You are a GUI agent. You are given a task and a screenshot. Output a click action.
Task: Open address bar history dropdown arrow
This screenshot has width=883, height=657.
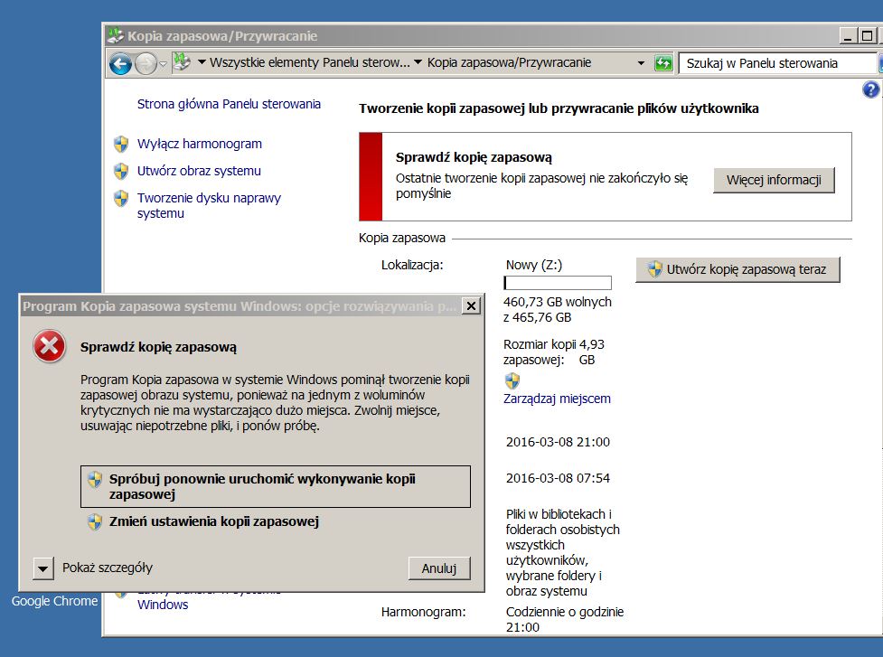pyautogui.click(x=641, y=63)
